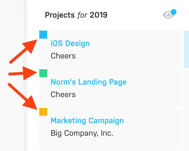Click the Cheers client under Norm's Landing Page
The image size is (189, 151).
click(63, 94)
